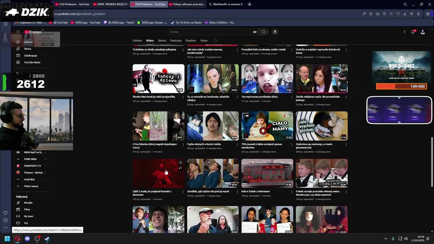Activate voice search microphone
Image resolution: width=434 pixels, height=244 pixels.
pos(275,32)
